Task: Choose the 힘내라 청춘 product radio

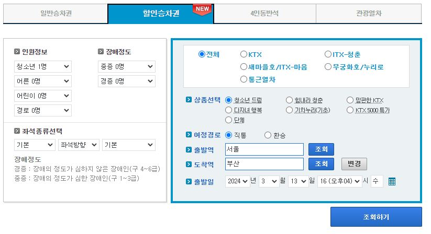Action: click(289, 100)
